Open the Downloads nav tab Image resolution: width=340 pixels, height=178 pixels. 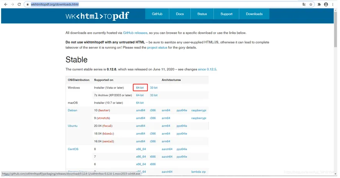tap(254, 14)
